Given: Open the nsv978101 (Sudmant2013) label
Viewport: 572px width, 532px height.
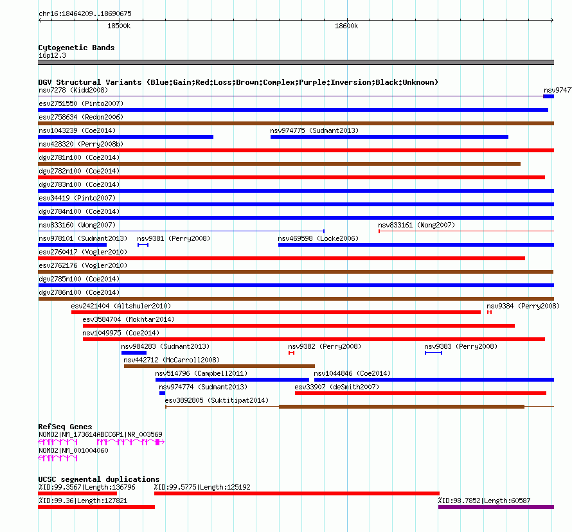Looking at the screenshot, I should [x=83, y=238].
